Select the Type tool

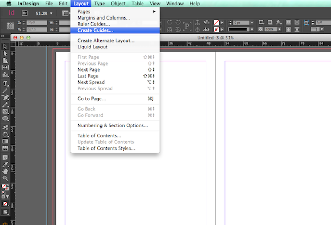[x=5, y=84]
